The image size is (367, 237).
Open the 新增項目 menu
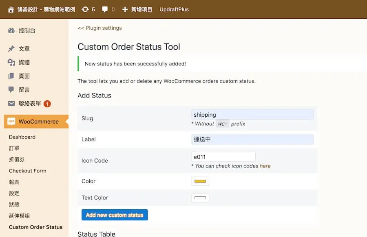141,10
